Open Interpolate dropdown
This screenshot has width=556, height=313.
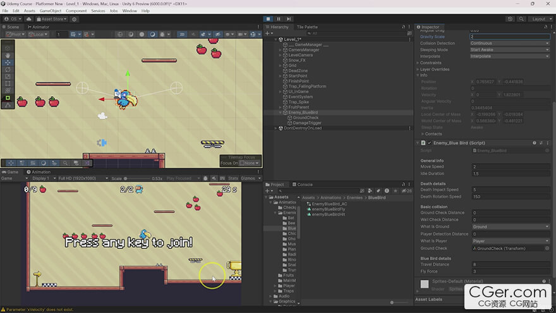[x=509, y=56]
